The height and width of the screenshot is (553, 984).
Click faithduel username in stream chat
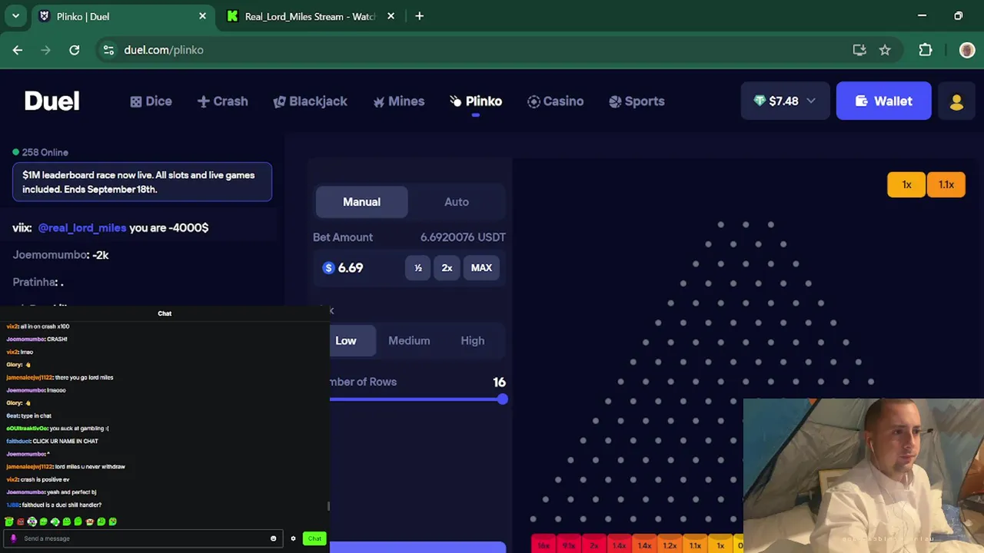click(x=18, y=441)
